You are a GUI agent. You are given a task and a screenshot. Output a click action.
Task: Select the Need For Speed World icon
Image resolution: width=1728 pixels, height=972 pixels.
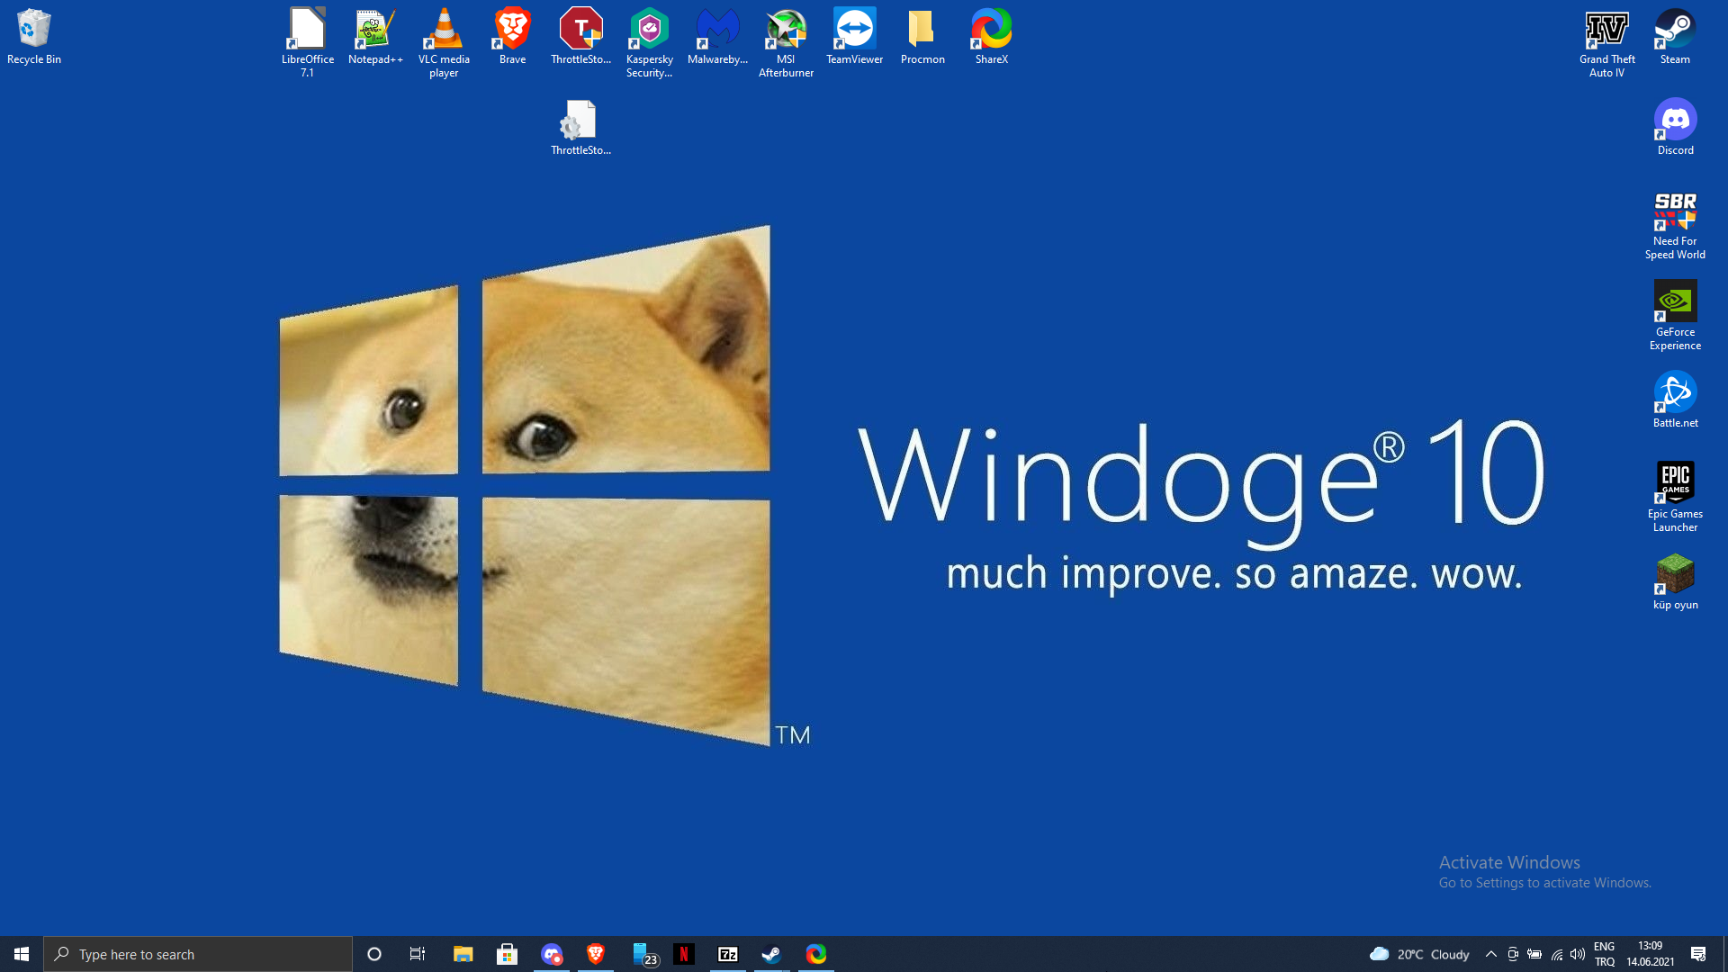point(1675,225)
